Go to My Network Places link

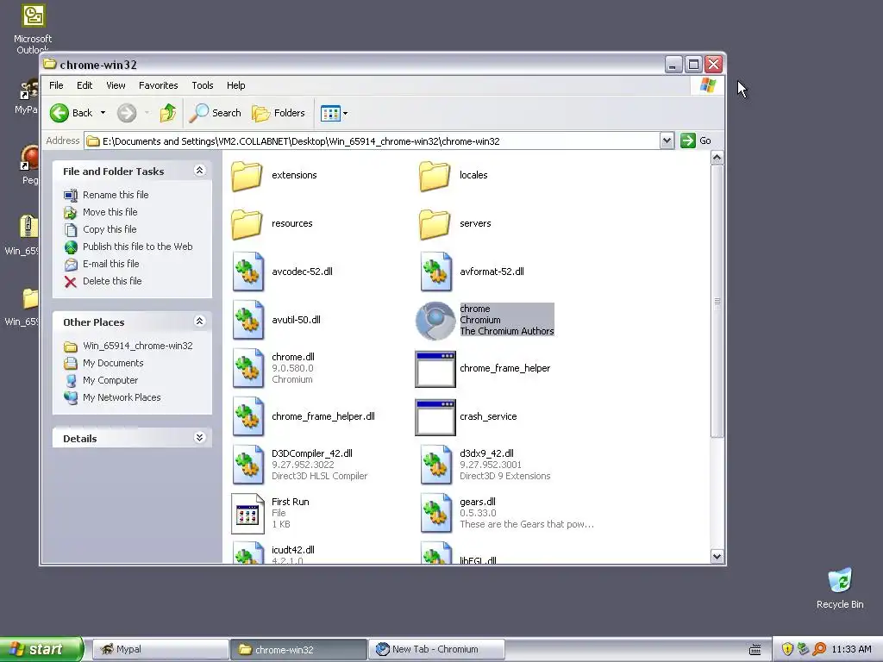pos(122,397)
